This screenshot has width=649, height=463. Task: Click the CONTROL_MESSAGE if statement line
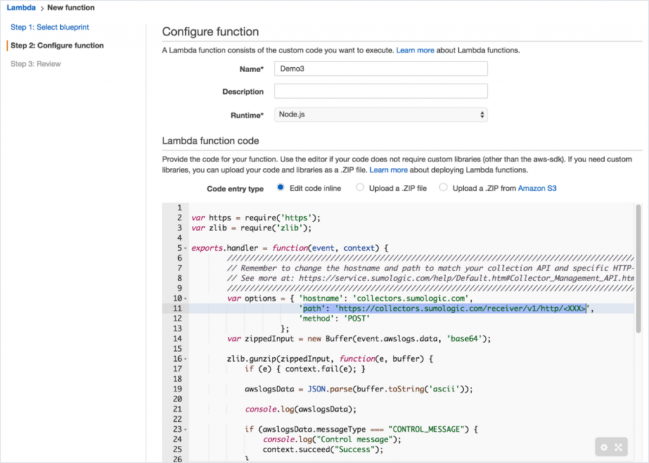pos(361,429)
